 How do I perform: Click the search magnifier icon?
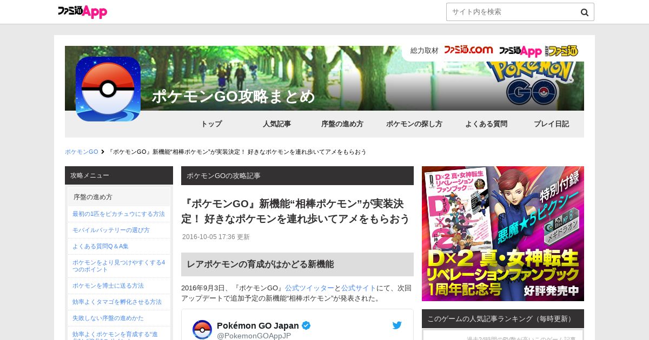(584, 12)
